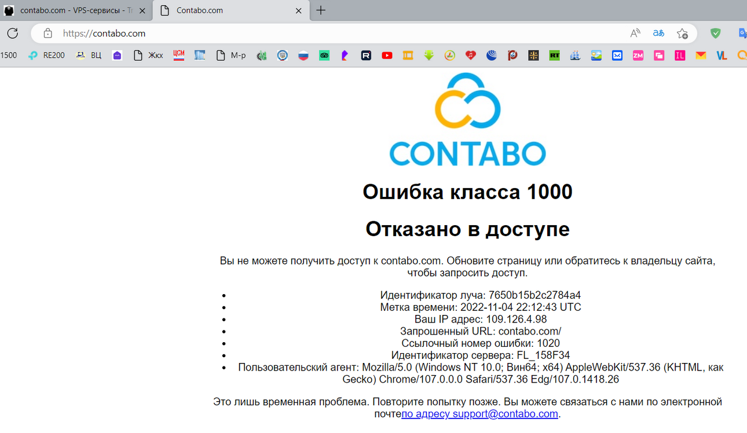Image resolution: width=747 pixels, height=433 pixels.
Task: Click the 'Пользовательский агент' Mozilla/5.0 line
Action: coord(481,373)
